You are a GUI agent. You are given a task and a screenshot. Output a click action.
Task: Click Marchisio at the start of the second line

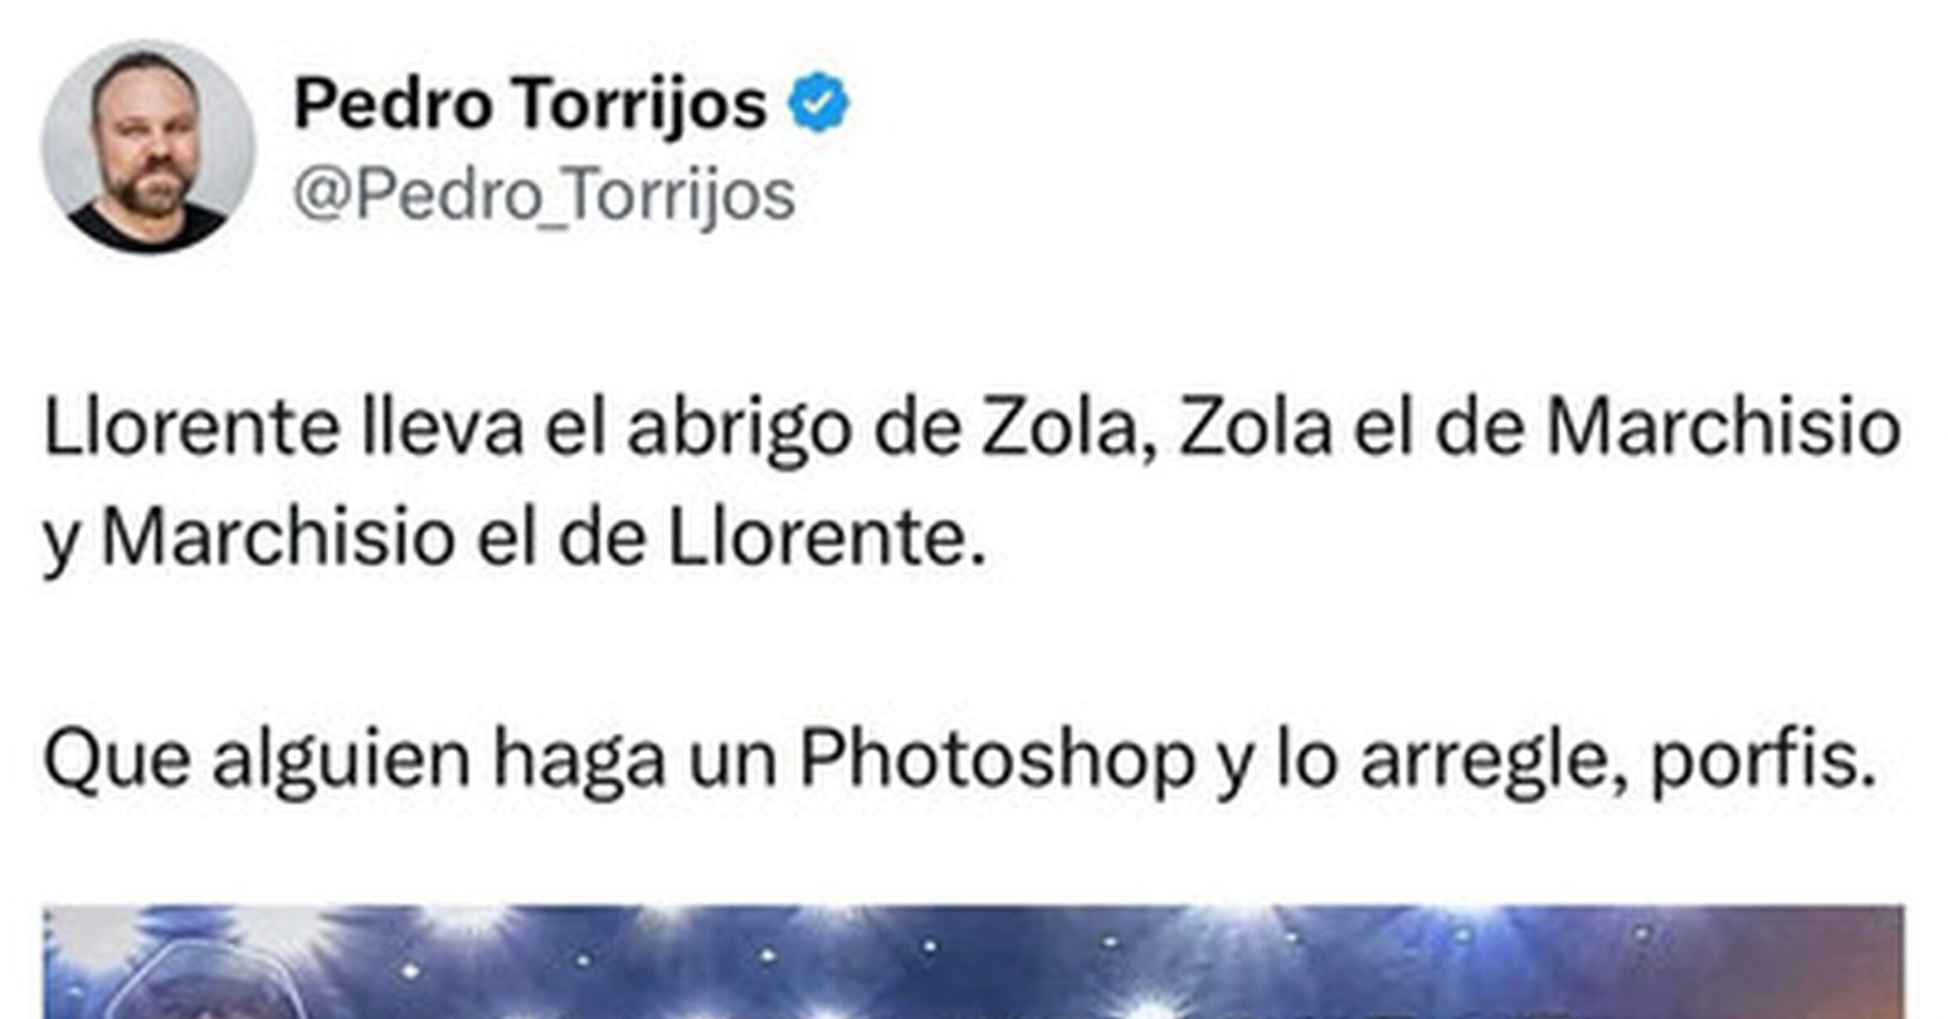[x=278, y=538]
